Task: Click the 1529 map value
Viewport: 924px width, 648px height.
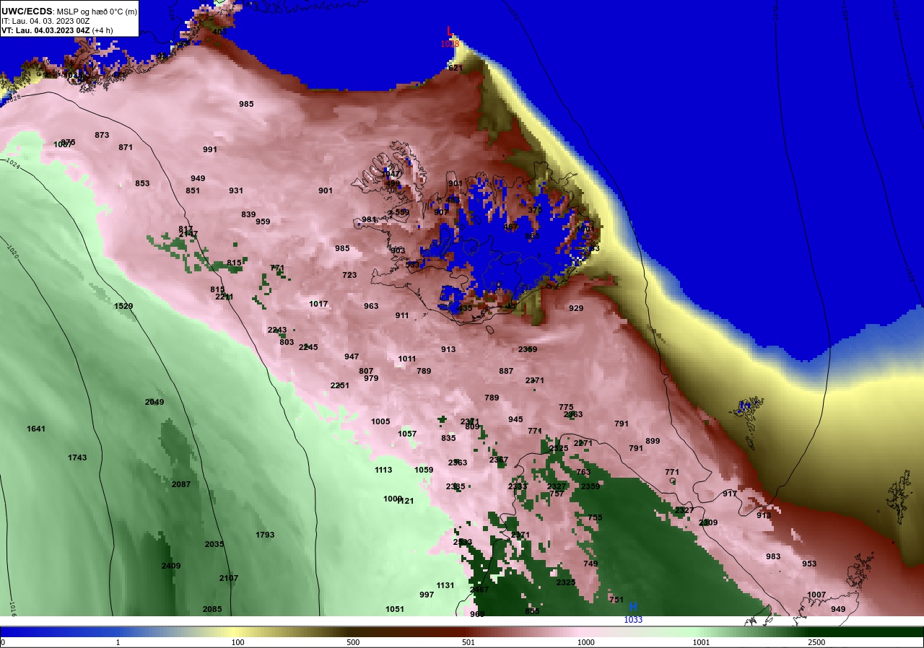Action: pyautogui.click(x=123, y=306)
